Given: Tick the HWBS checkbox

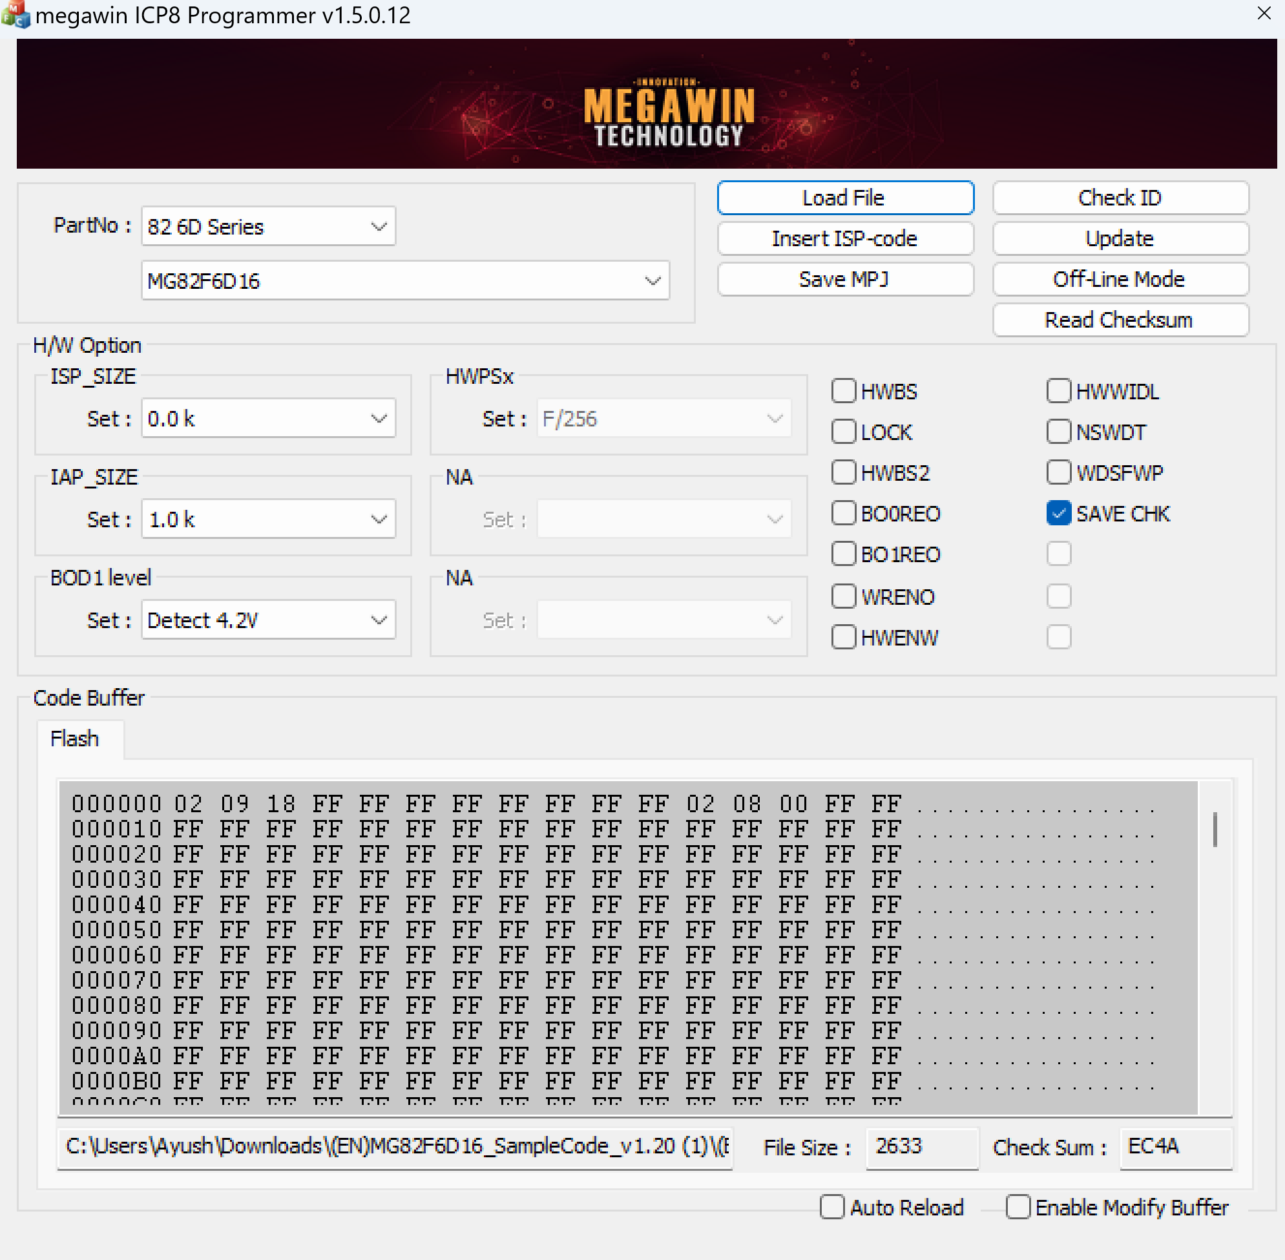Looking at the screenshot, I should point(844,391).
